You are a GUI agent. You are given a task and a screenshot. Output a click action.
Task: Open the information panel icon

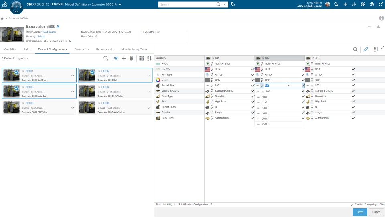point(381,18)
